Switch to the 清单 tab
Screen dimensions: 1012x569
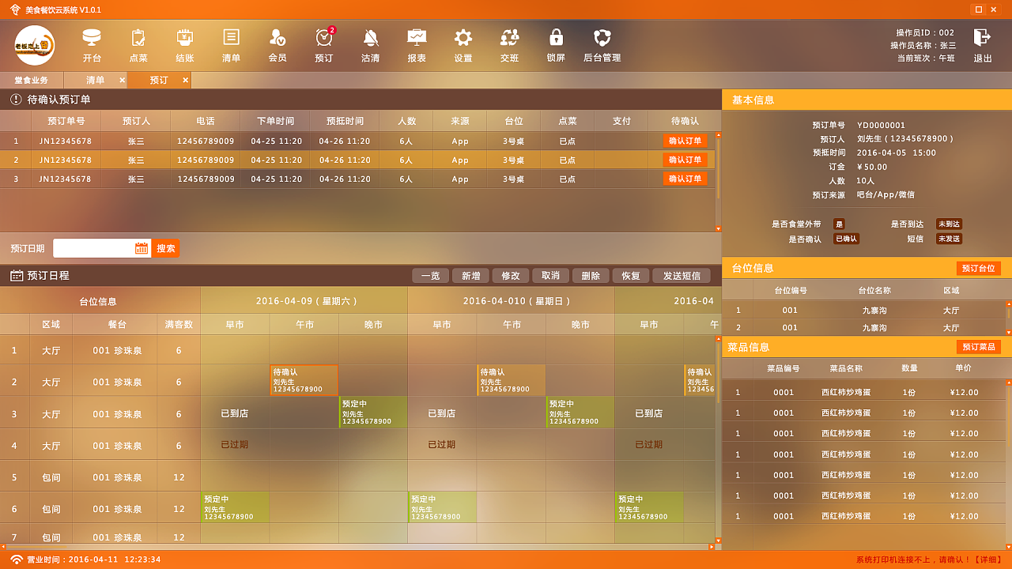tap(96, 81)
